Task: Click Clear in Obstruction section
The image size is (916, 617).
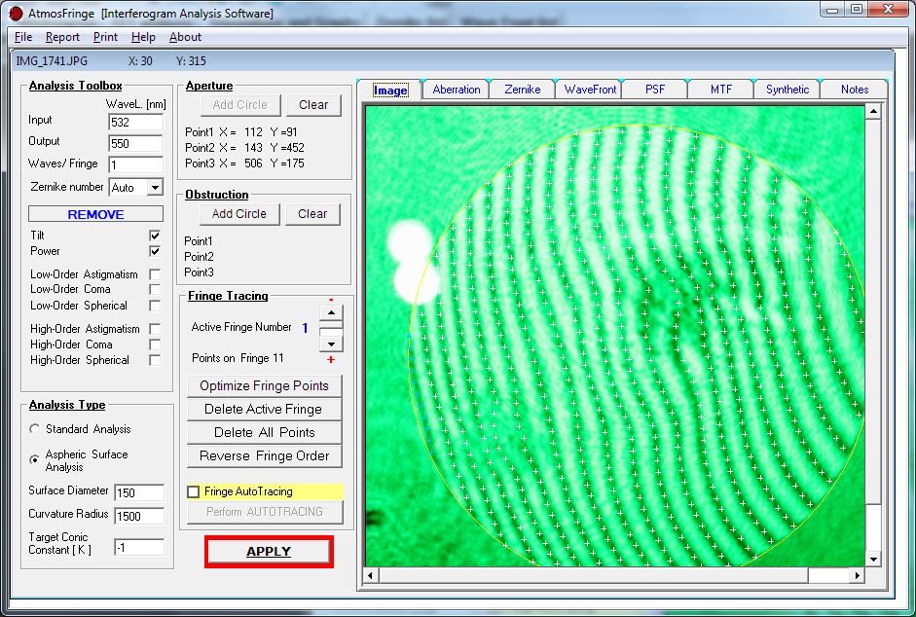Action: 312,214
